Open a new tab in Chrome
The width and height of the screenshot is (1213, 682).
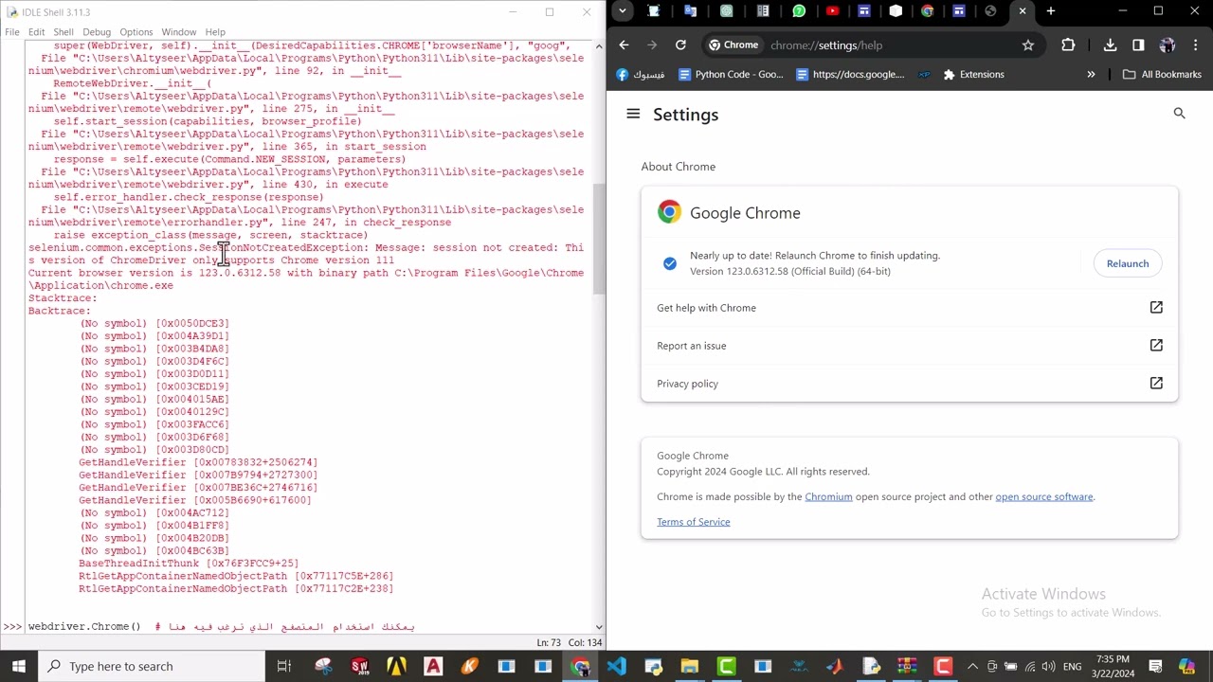[1050, 11]
